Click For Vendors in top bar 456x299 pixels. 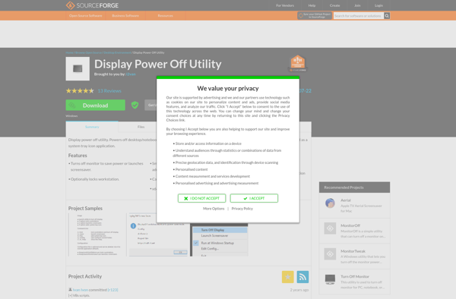285,5
